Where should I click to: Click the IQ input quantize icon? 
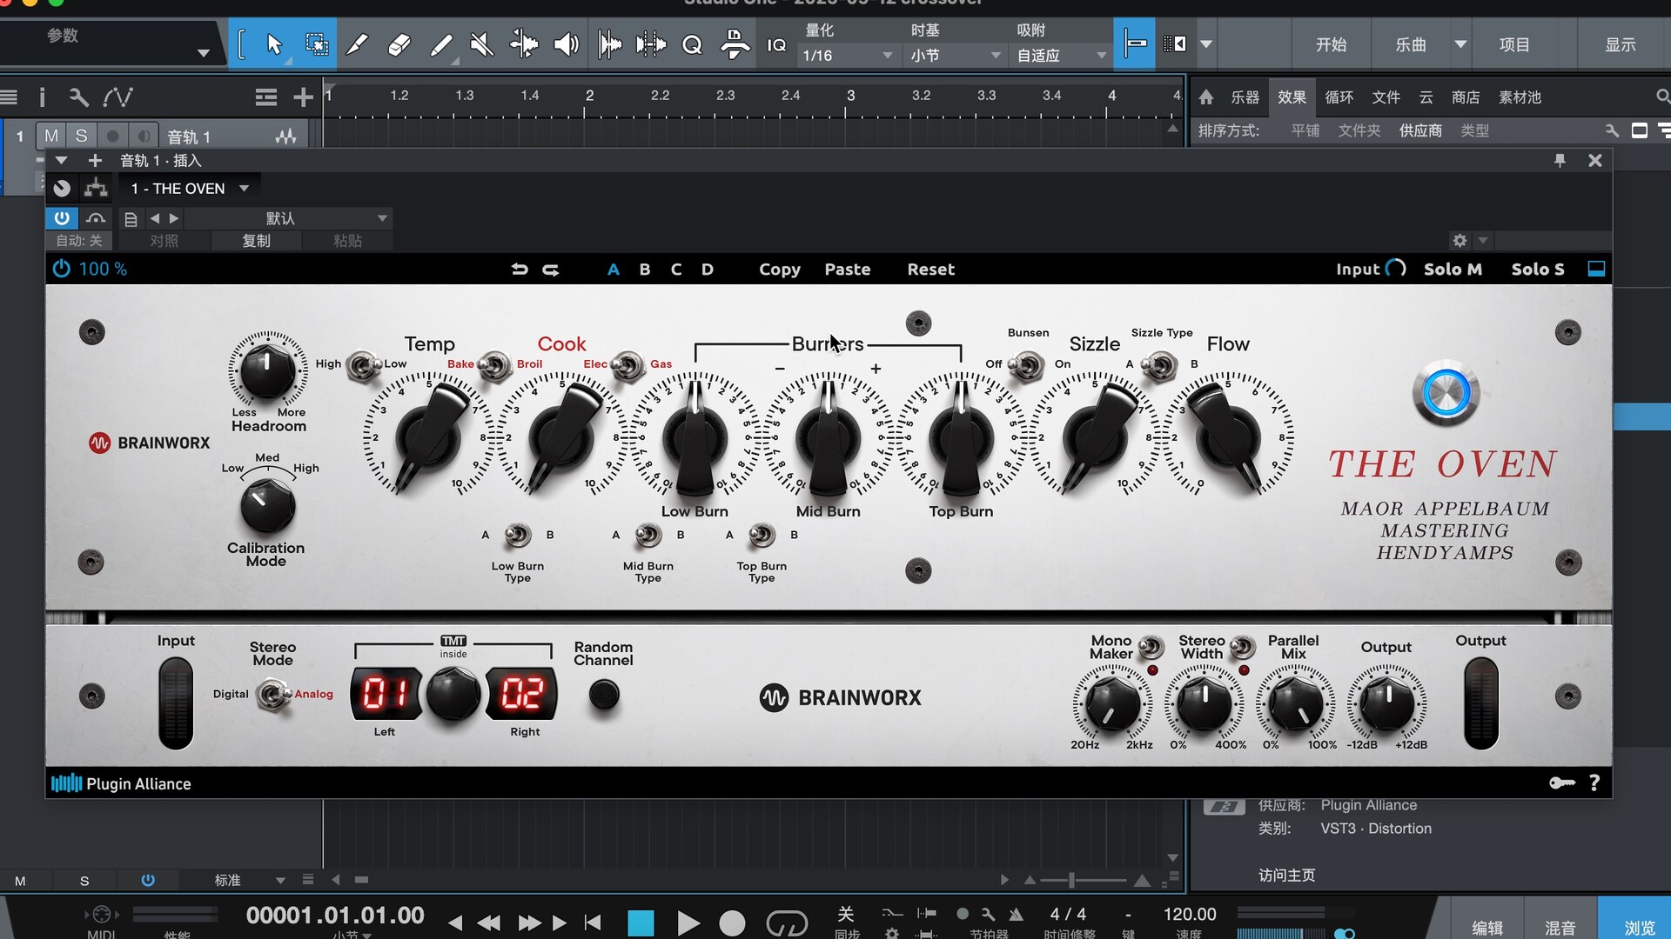pyautogui.click(x=776, y=44)
